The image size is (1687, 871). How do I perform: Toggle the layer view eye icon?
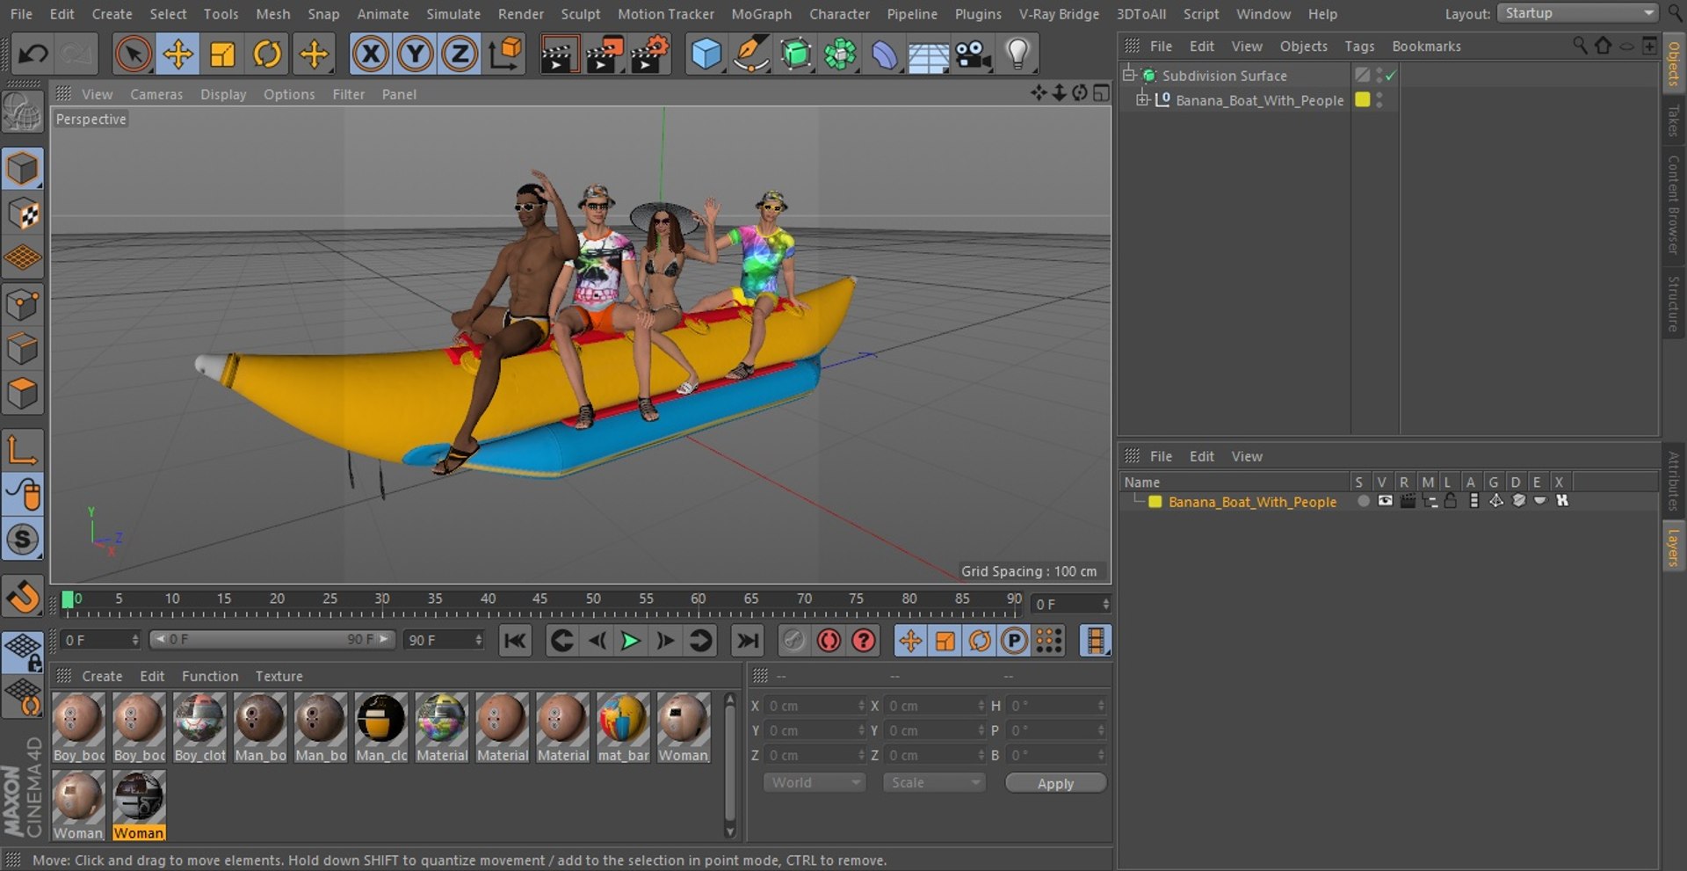click(1385, 501)
